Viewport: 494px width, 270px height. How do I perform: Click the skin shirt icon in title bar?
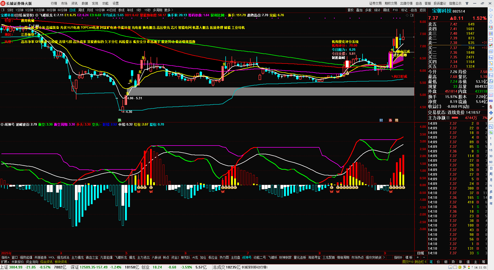point(467,3)
